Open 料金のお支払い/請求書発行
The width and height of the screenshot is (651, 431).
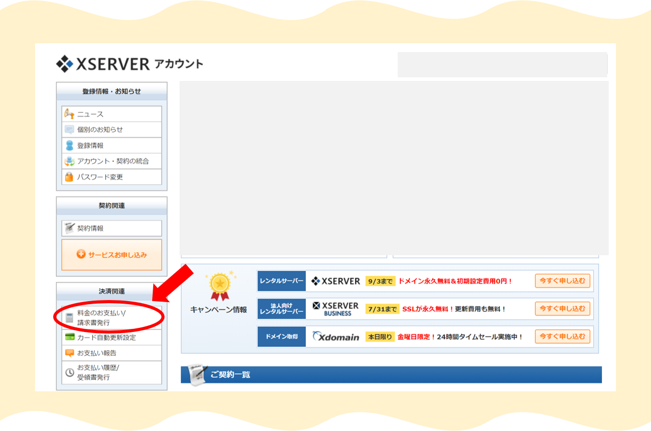111,318
